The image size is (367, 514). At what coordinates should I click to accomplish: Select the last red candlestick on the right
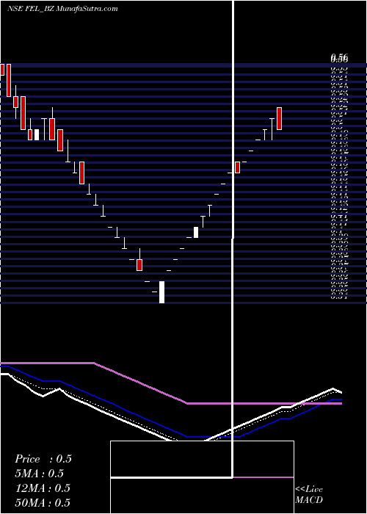279,118
